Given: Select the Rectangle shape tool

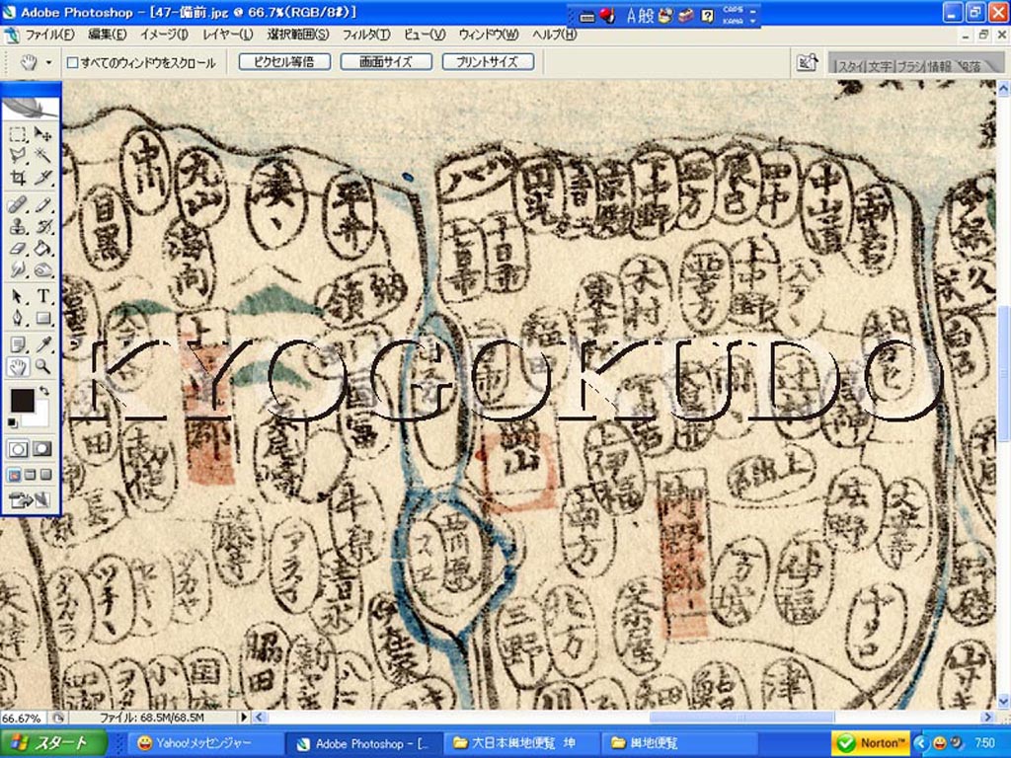Looking at the screenshot, I should 42,318.
